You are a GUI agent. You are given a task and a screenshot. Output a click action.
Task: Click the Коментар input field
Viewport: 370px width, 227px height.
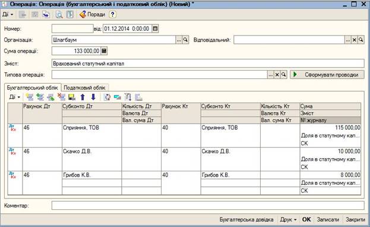(x=208, y=205)
